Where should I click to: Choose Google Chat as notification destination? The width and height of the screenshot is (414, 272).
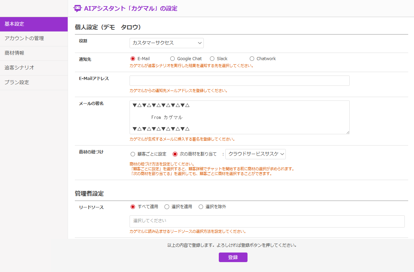tap(173, 59)
